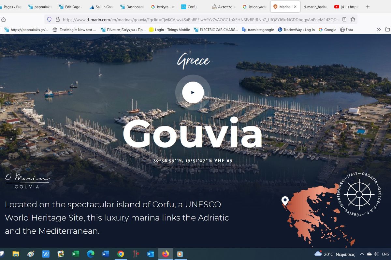This screenshot has height=260, width=391.
Task: Show more bookmarks with chevron
Action: [x=379, y=30]
